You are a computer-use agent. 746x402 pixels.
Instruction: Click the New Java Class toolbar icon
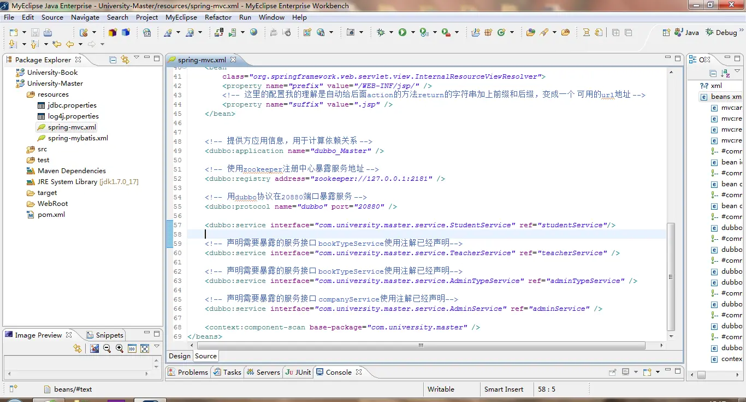[502, 33]
